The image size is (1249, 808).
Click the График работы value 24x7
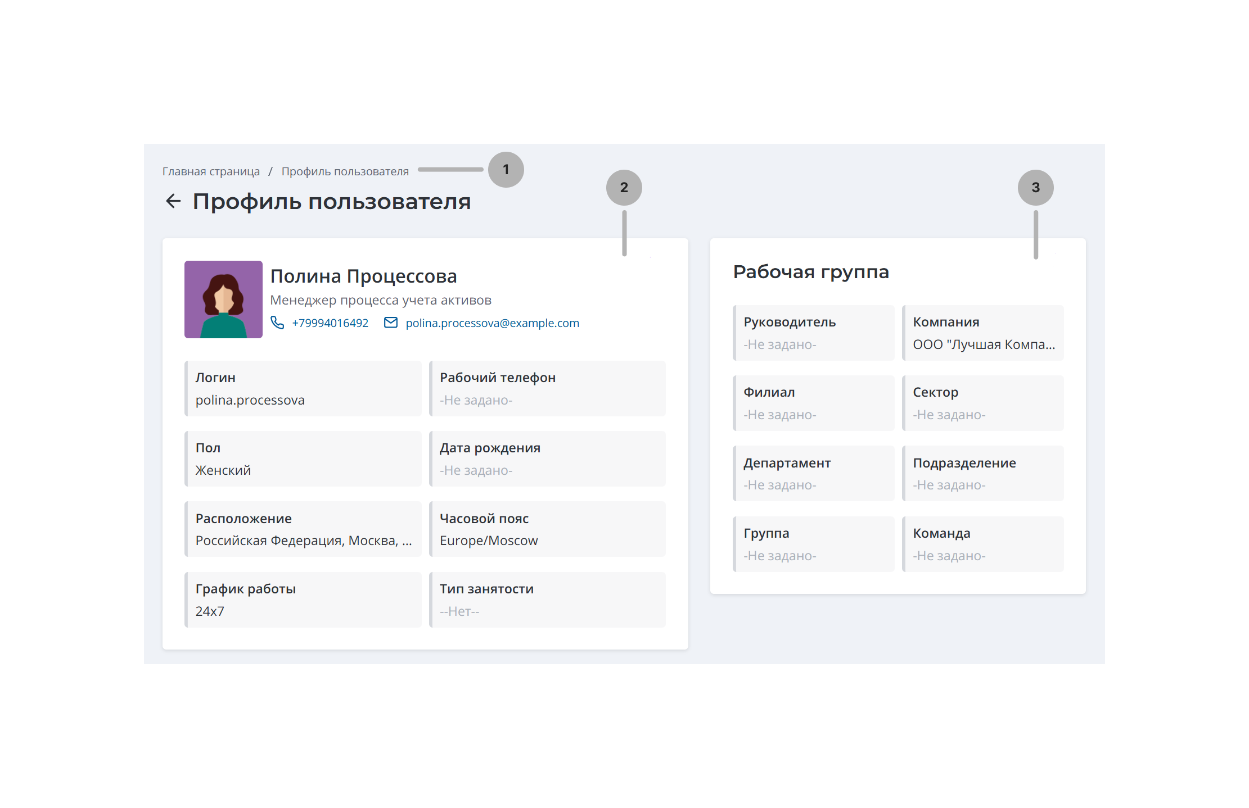pyautogui.click(x=210, y=611)
